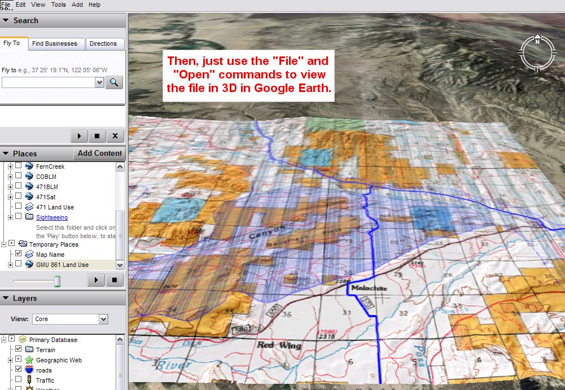
Task: Expand the 471BLM tree node
Action: coord(10,187)
